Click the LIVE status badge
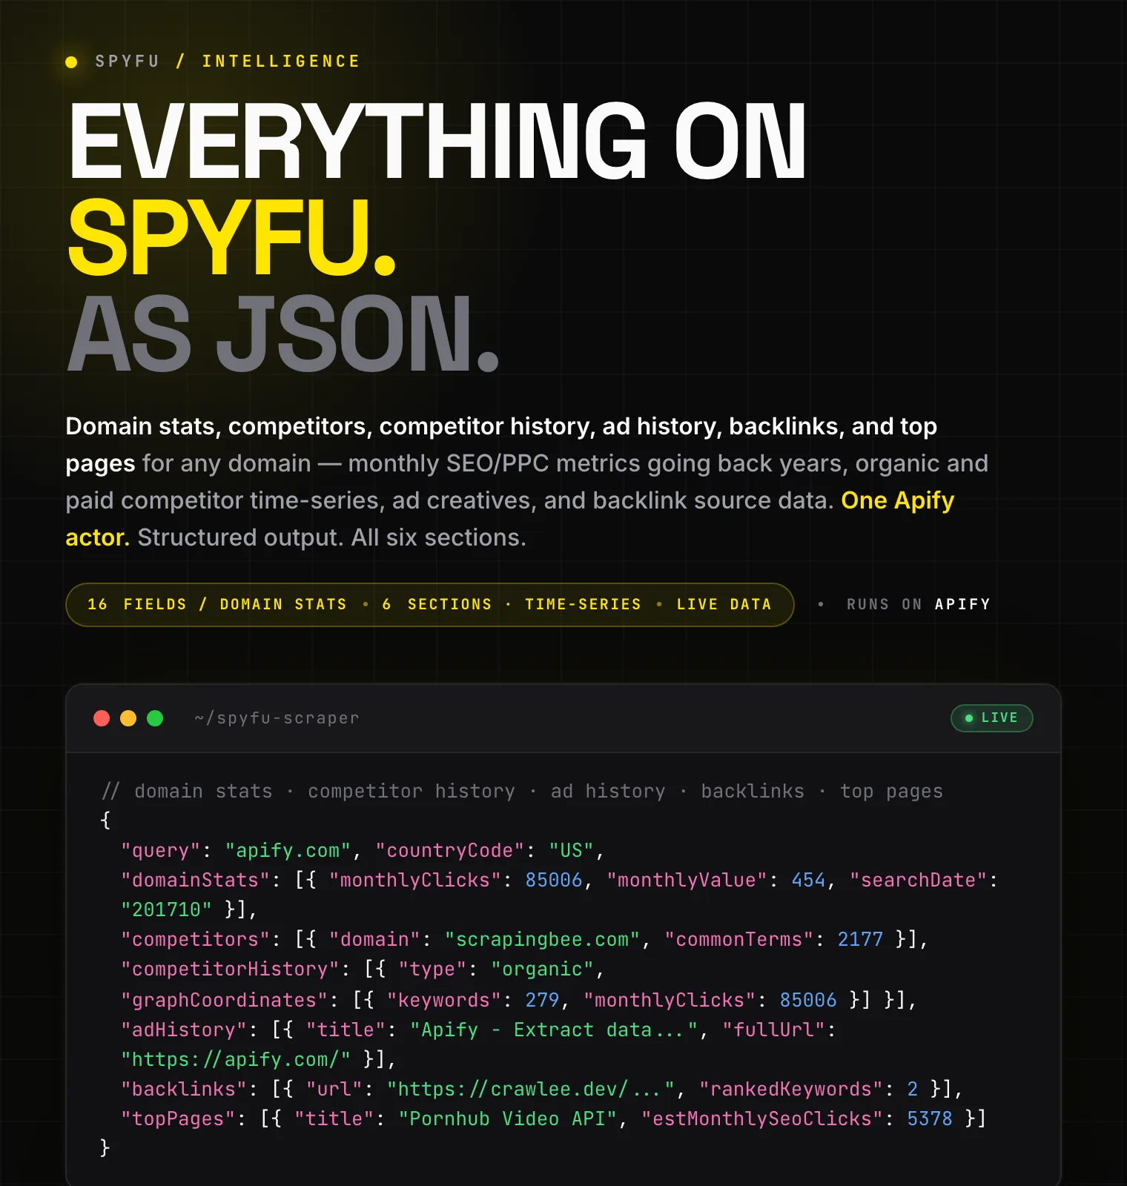 (991, 718)
